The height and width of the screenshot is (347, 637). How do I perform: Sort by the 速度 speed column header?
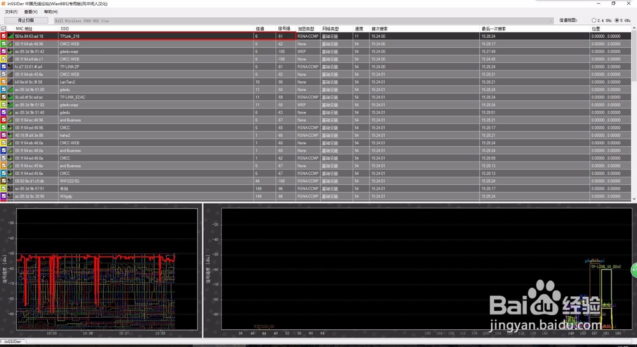click(x=361, y=29)
